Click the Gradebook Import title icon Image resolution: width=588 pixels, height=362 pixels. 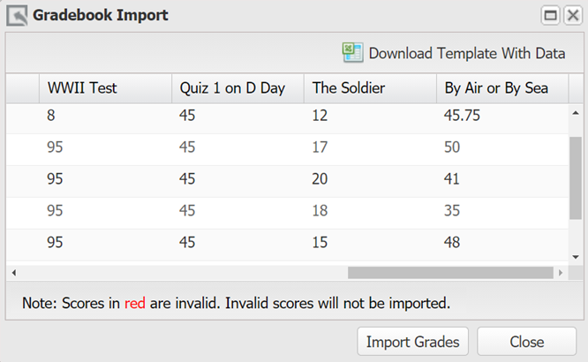(16, 15)
